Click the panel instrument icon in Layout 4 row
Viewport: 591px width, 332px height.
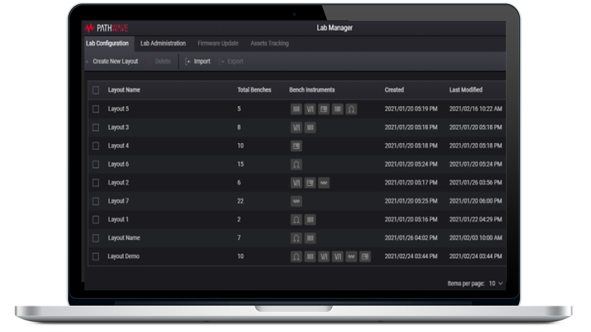point(296,146)
